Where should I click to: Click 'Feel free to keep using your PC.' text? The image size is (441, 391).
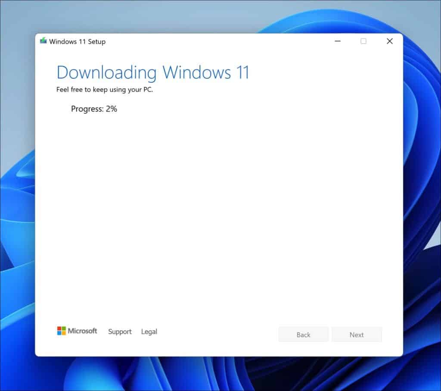click(x=105, y=90)
